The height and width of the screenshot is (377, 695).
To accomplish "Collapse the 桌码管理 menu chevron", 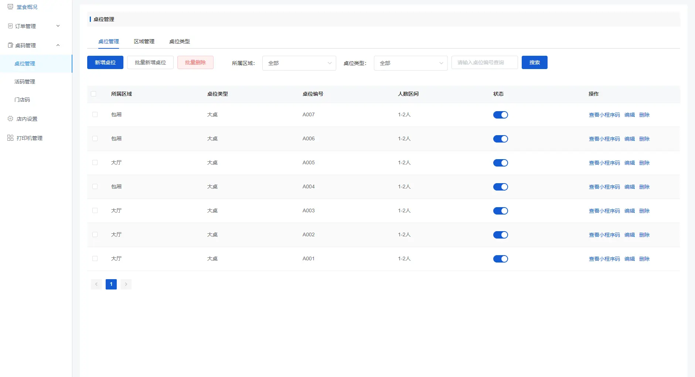I will click(x=58, y=45).
